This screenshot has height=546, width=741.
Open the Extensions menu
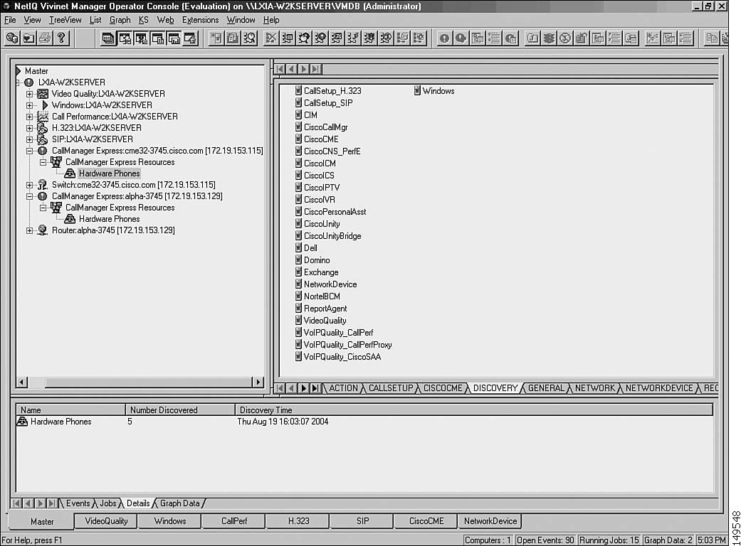pos(200,20)
